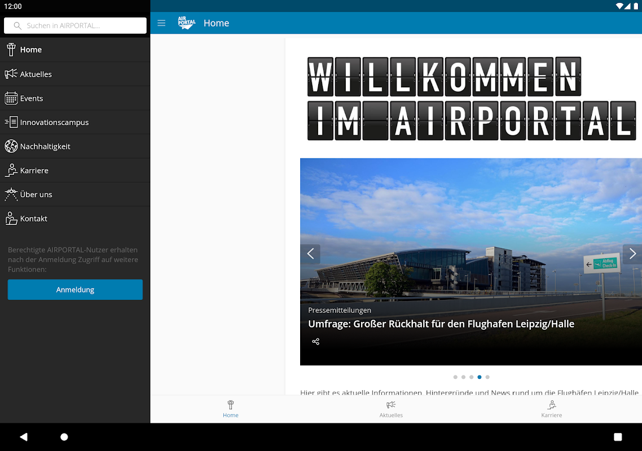Viewport: 642px width, 451px height.
Task: Click the hamburger menu icon
Action: tap(161, 23)
